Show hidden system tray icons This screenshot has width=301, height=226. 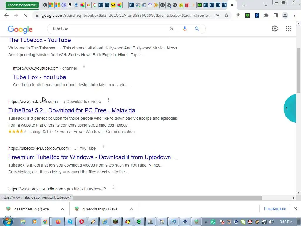[x=206, y=222]
